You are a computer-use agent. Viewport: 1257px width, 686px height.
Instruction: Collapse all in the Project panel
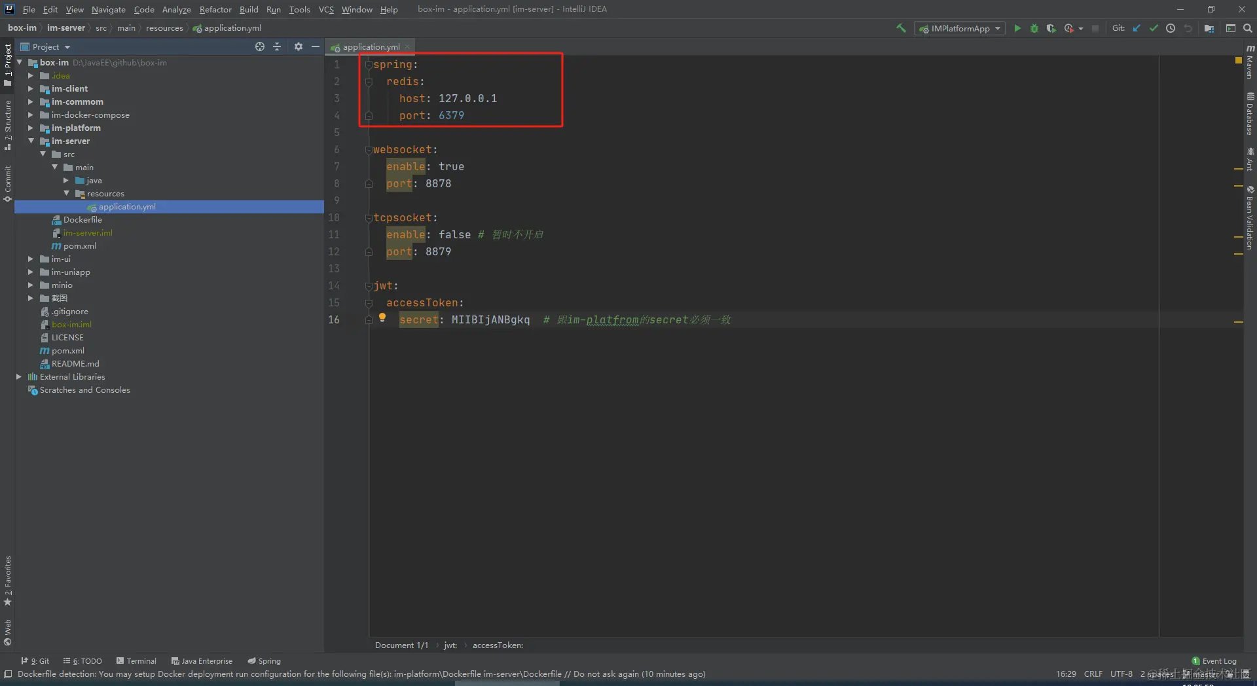(277, 46)
